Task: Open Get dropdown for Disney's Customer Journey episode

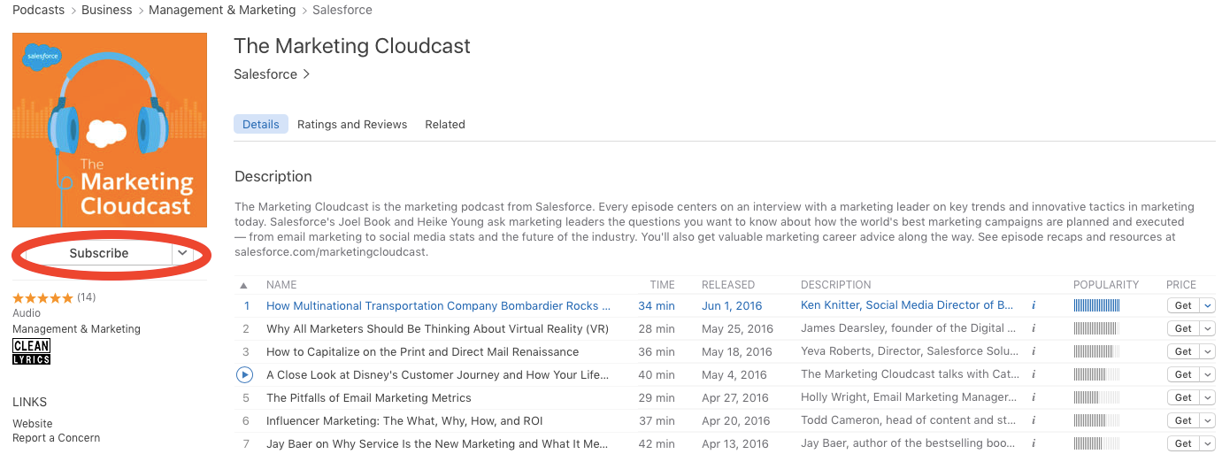Action: pos(1208,374)
